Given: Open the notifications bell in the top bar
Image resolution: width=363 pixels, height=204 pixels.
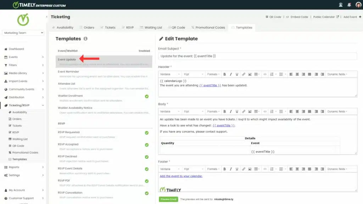Looking at the screenshot, I should 349,4.
